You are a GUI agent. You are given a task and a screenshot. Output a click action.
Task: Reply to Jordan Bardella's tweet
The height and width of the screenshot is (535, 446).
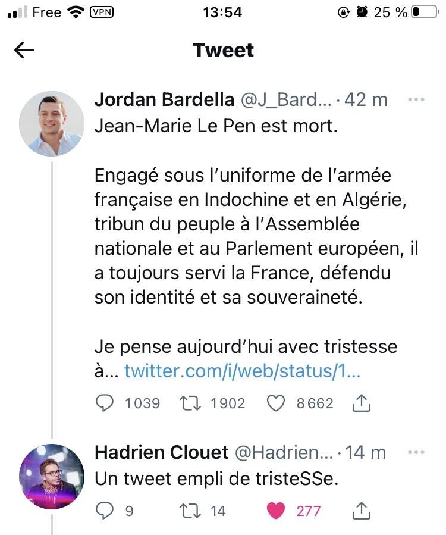point(105,403)
